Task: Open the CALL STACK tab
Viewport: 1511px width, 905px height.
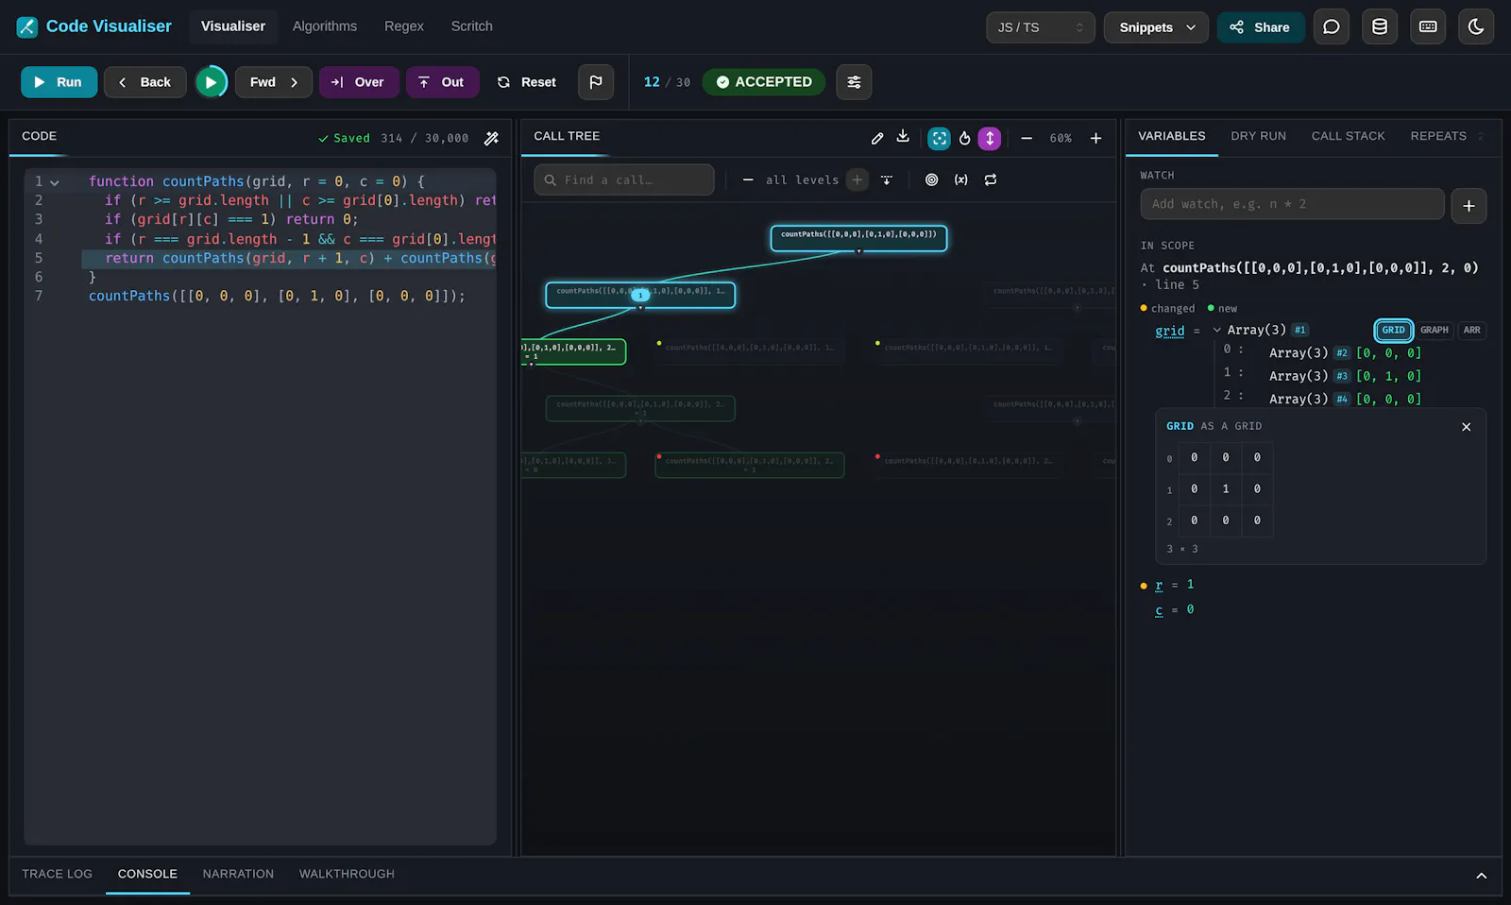Action: coord(1348,136)
